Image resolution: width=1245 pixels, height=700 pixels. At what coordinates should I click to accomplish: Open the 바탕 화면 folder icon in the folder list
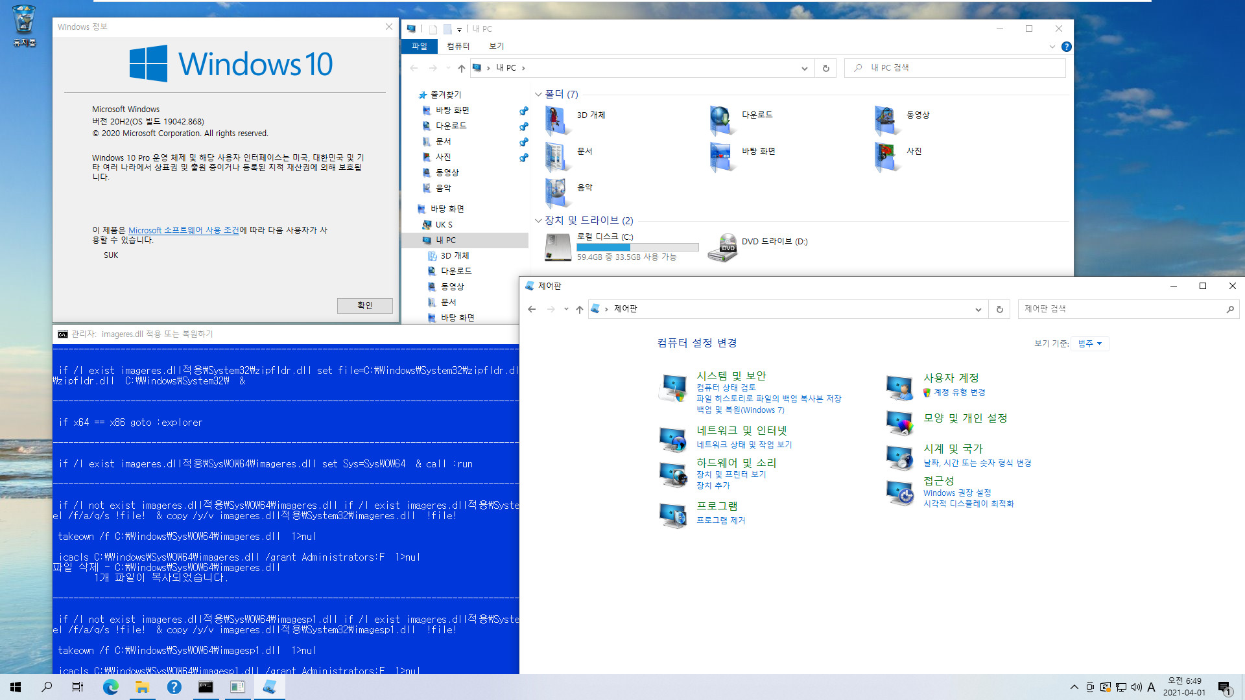pos(722,156)
